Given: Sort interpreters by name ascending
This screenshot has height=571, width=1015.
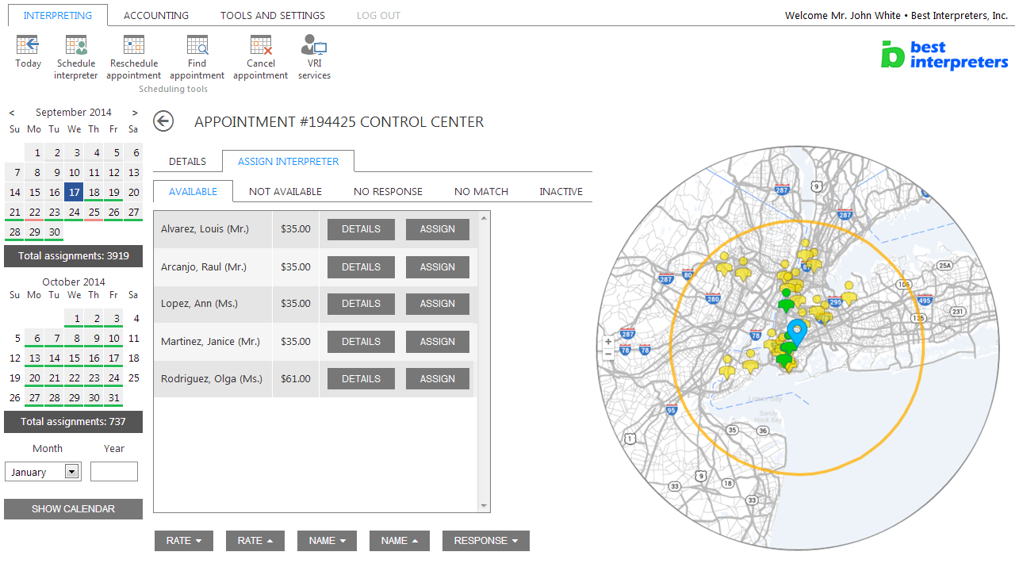Looking at the screenshot, I should coord(399,540).
